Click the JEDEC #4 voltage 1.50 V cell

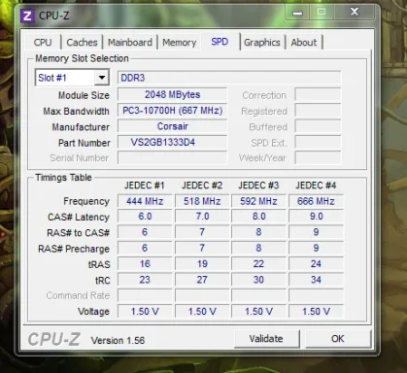pyautogui.click(x=316, y=312)
